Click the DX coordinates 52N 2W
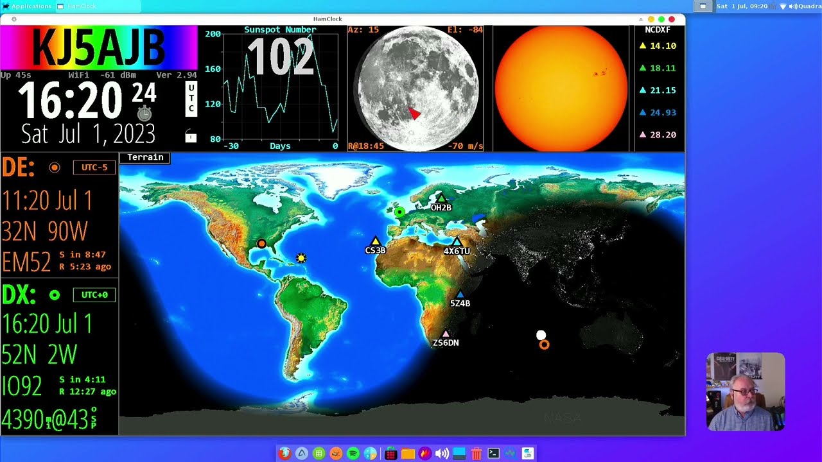The width and height of the screenshot is (822, 462). pos(40,354)
